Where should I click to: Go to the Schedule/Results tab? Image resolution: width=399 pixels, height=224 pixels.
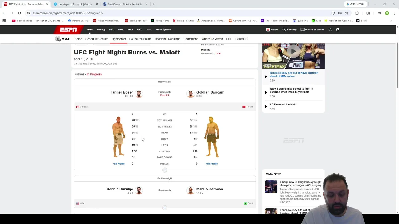[x=97, y=39]
